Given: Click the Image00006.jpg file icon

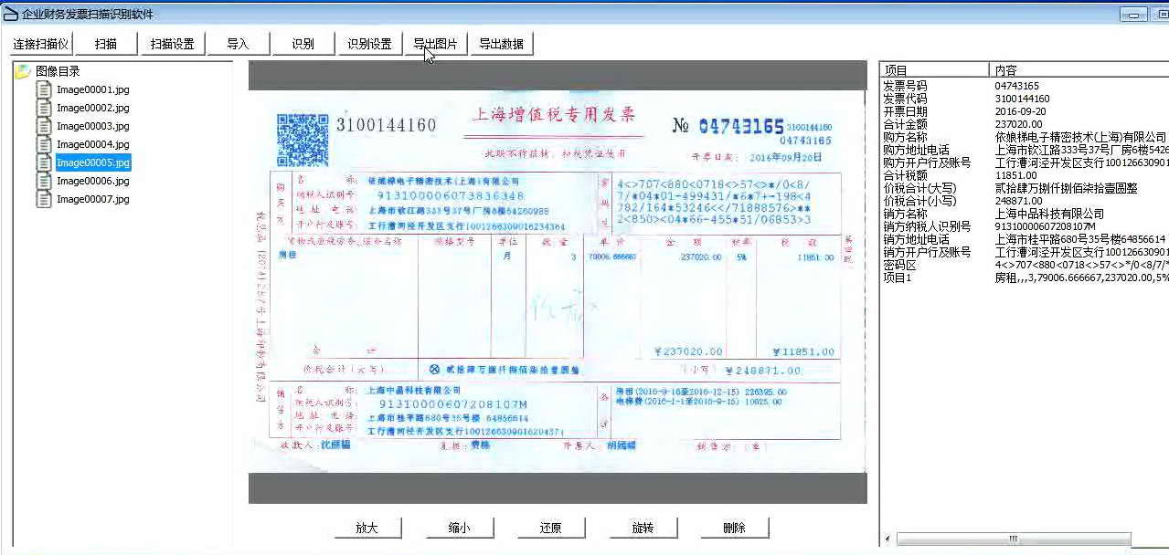Looking at the screenshot, I should pos(43,181).
